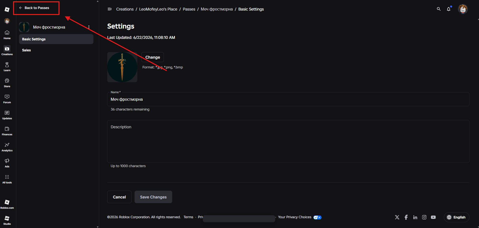Screen dimensions: 479x228
Task: Click the image Format hint text
Action: 163,67
